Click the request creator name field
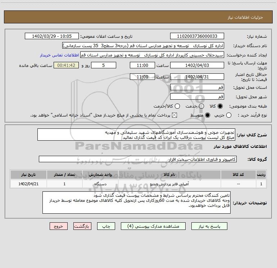Image resolution: width=277 pixels, height=268 pixels. pyautogui.click(x=152, y=55)
